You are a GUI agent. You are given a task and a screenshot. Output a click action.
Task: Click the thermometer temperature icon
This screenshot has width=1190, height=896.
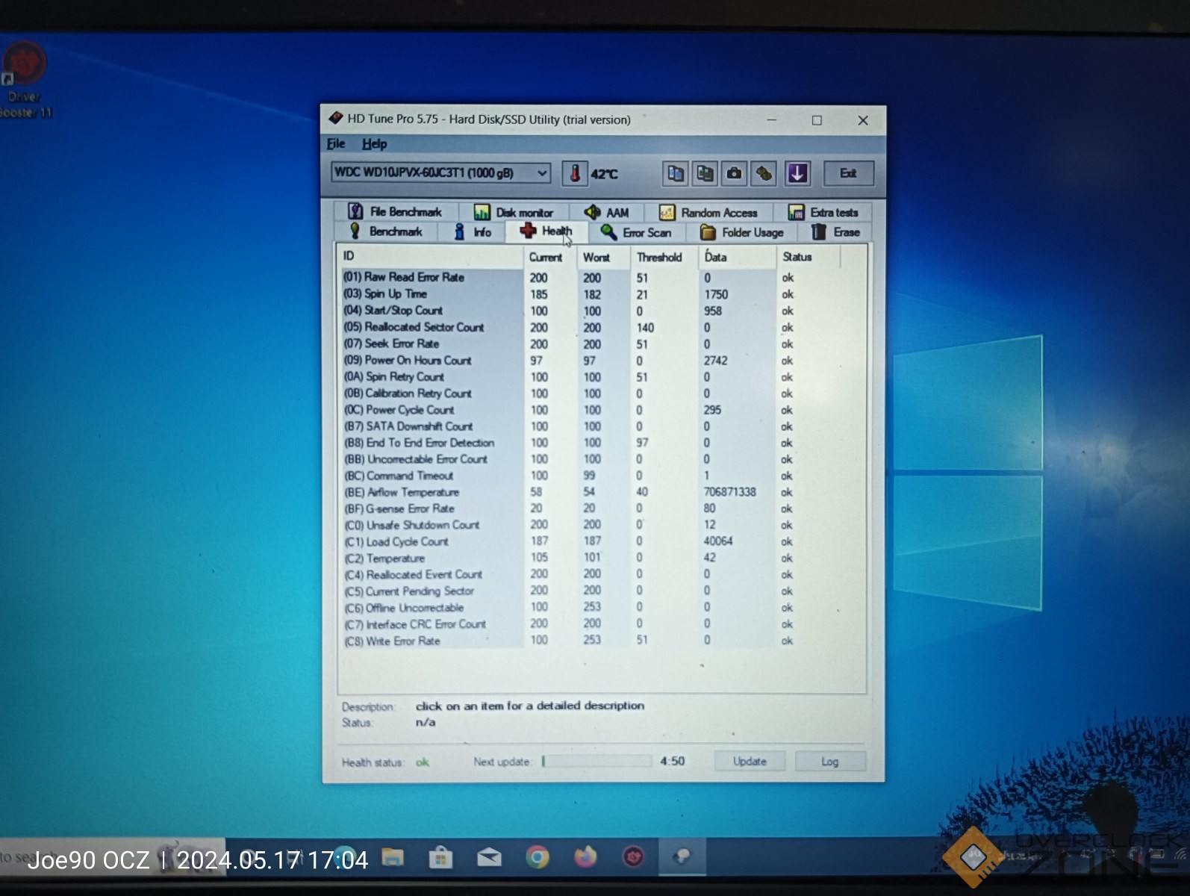click(x=574, y=173)
